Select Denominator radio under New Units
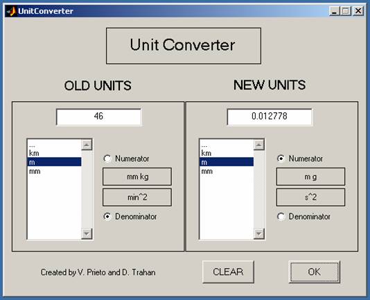The width and height of the screenshot is (370, 300). pos(281,216)
